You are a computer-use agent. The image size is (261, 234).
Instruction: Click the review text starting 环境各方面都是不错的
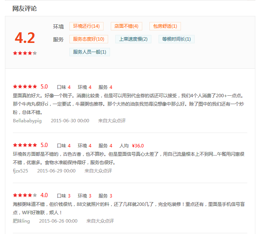[x=129, y=158]
